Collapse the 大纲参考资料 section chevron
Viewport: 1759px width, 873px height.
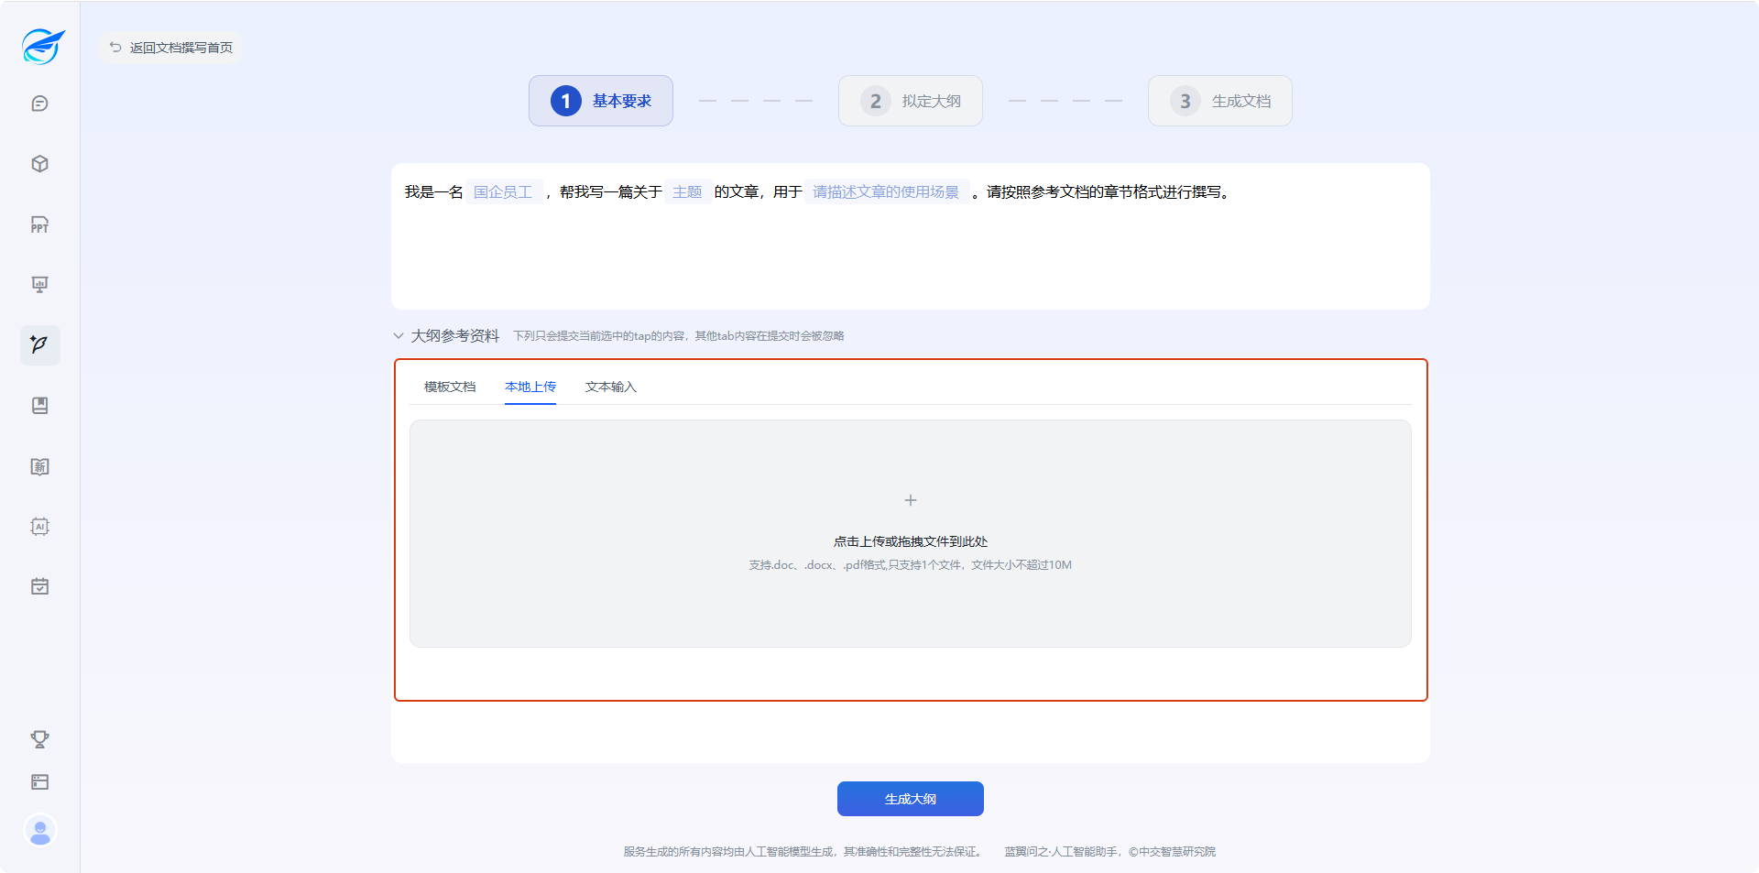pos(399,336)
